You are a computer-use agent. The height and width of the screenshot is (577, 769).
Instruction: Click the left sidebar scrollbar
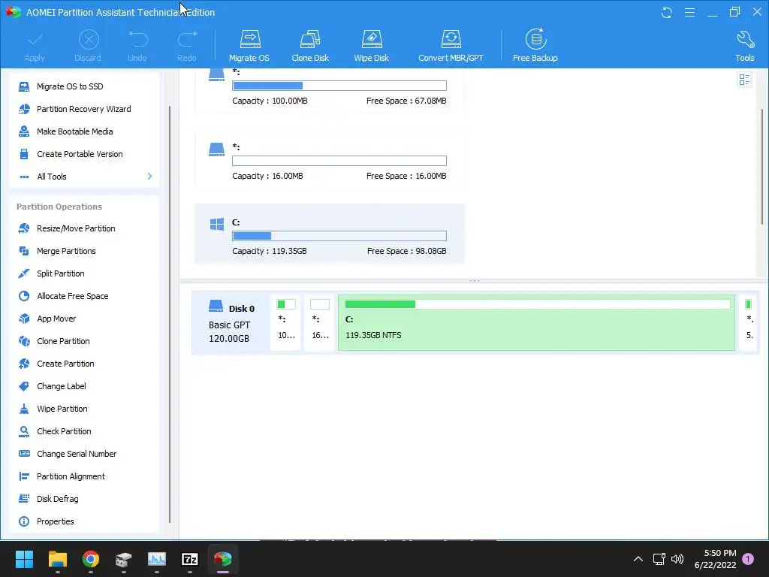click(x=170, y=314)
